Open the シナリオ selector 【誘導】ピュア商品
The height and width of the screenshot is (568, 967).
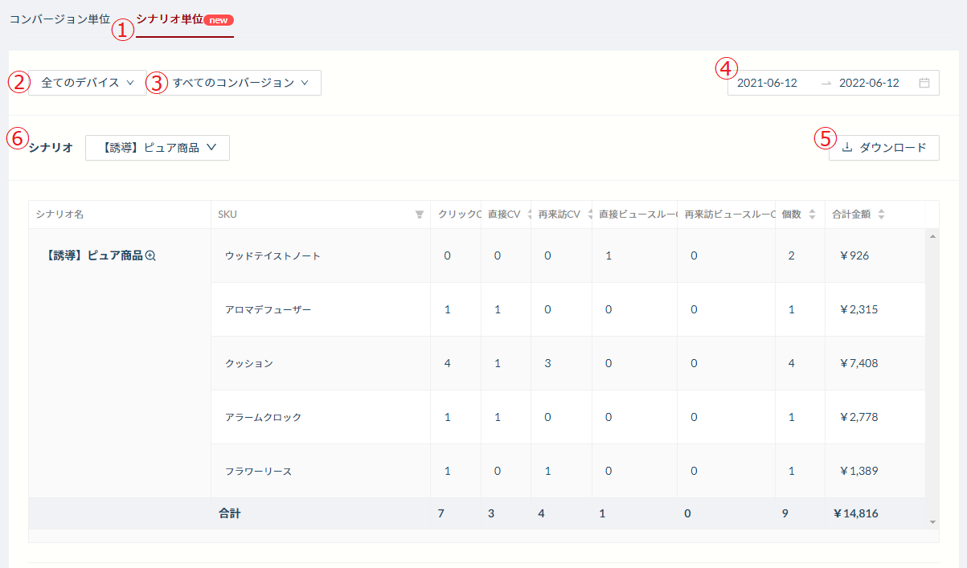tap(158, 148)
